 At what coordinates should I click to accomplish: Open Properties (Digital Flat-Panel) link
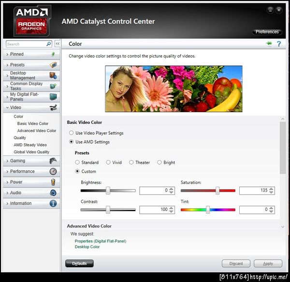[x=101, y=241]
